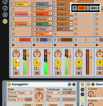Toggle track 1 activator button
The height and width of the screenshot is (106, 103).
click(16, 62)
